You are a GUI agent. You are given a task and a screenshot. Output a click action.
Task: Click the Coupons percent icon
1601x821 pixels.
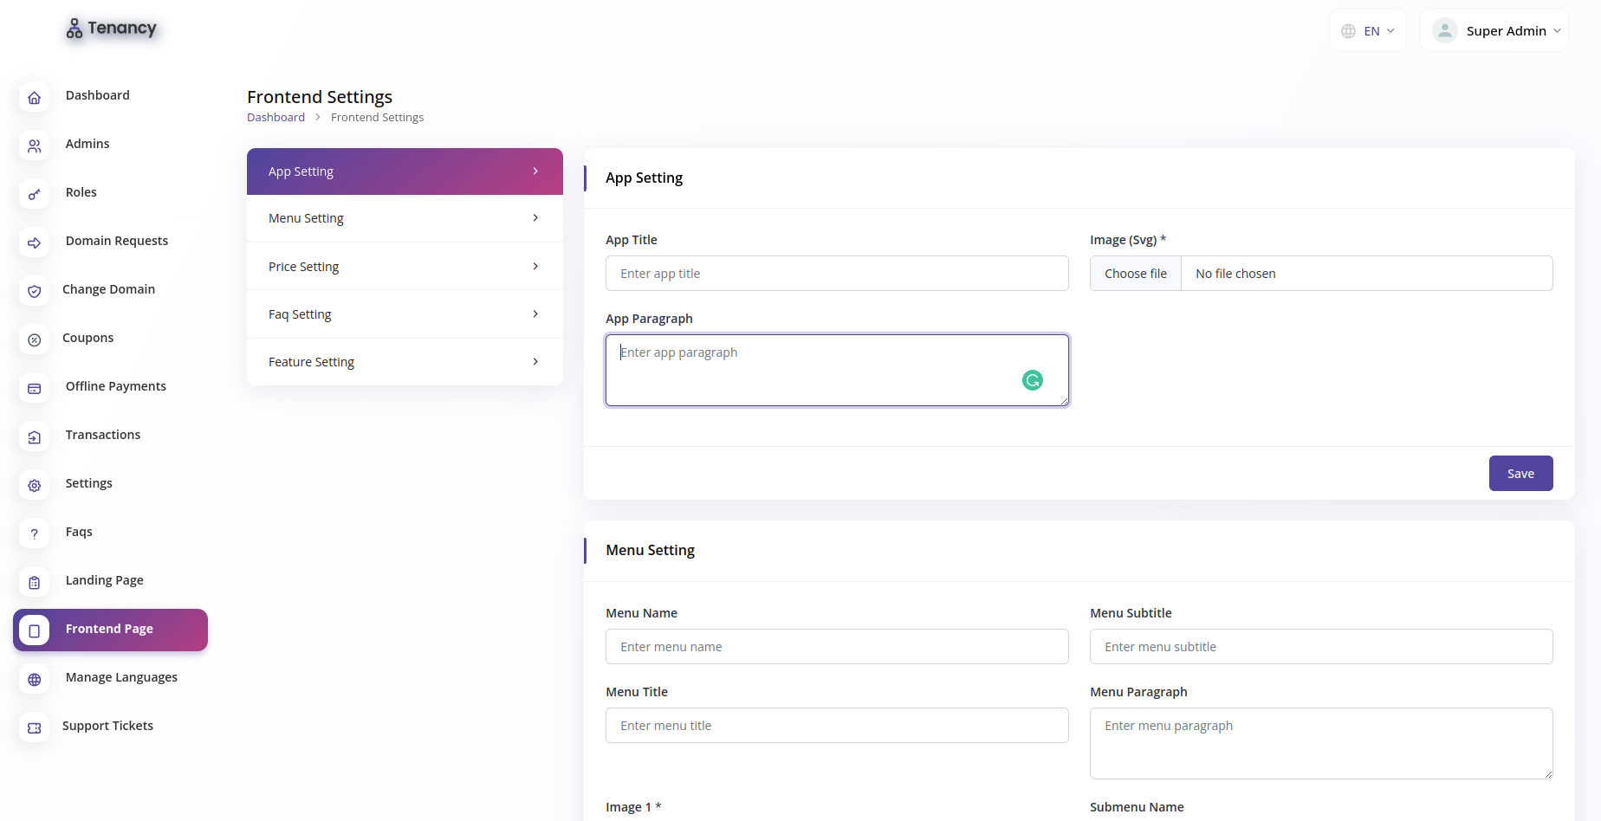pos(34,340)
